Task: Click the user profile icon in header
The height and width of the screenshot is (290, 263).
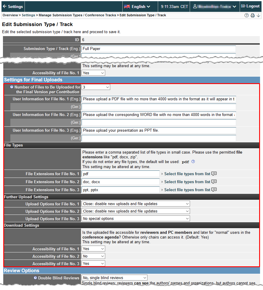Action: point(195,7)
